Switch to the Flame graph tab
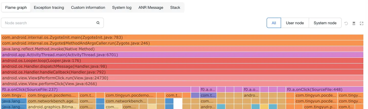Viewport: 368px width, 109px height. click(16, 7)
